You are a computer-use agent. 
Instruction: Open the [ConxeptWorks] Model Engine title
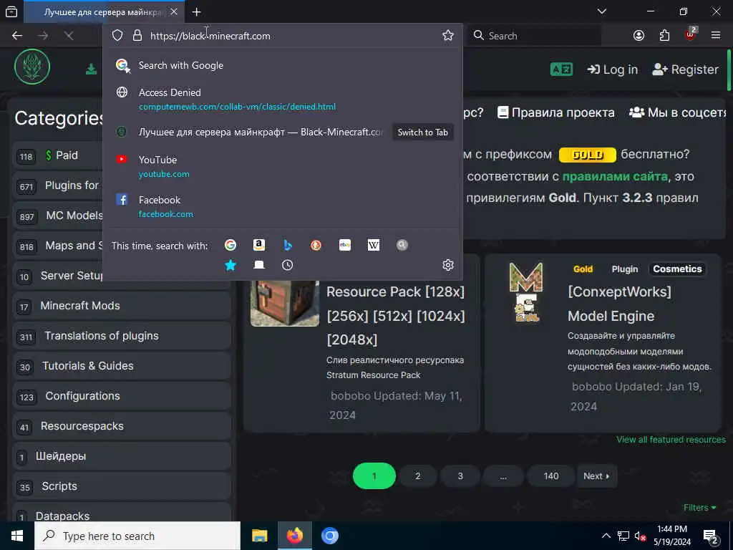click(x=619, y=304)
